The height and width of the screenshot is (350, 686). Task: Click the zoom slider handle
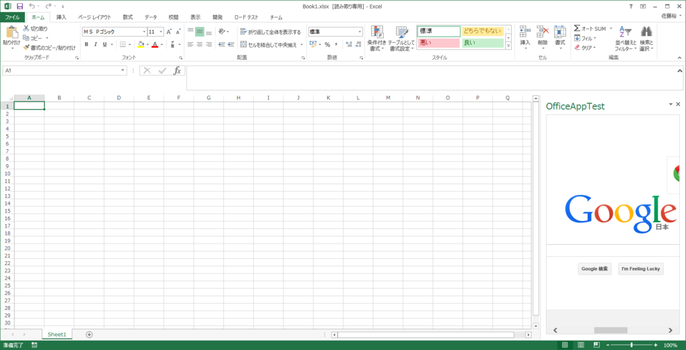pos(631,345)
